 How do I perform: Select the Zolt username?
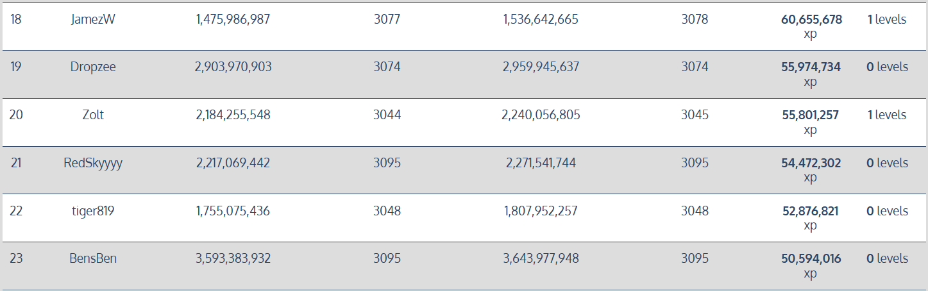(93, 115)
